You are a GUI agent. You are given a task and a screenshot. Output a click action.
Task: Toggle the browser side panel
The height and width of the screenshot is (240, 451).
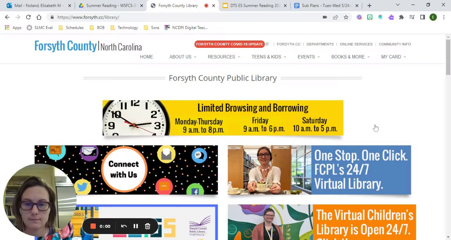(422, 17)
